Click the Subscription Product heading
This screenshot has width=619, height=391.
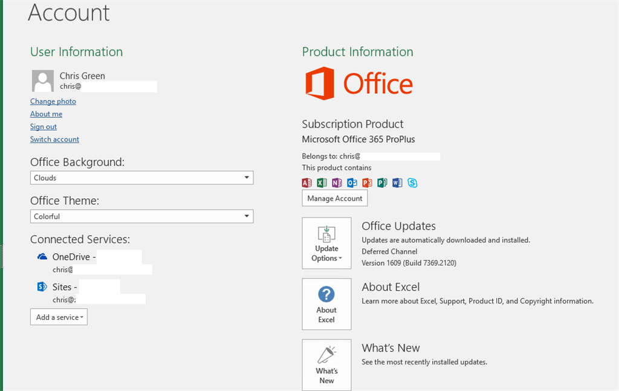[x=352, y=124]
